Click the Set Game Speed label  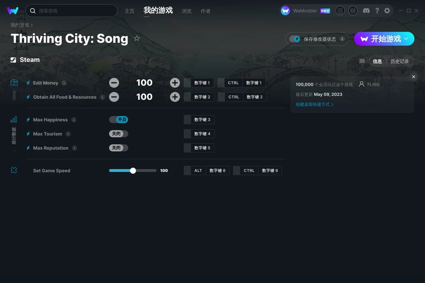click(x=52, y=171)
